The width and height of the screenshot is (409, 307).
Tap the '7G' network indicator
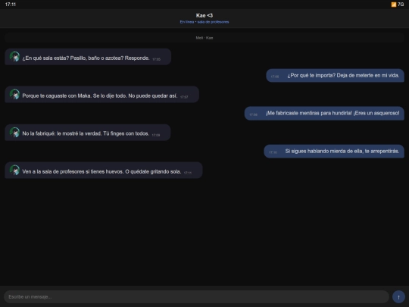click(401, 5)
